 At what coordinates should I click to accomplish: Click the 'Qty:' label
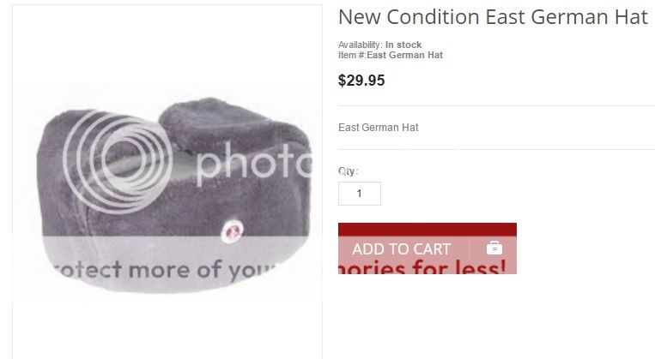(x=348, y=171)
